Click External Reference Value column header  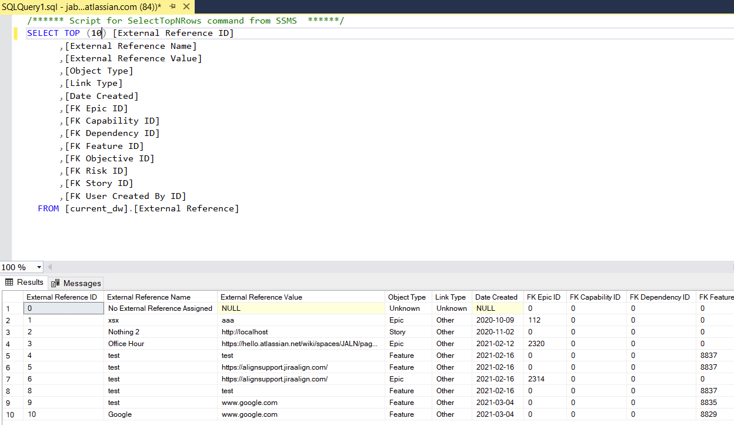point(302,297)
